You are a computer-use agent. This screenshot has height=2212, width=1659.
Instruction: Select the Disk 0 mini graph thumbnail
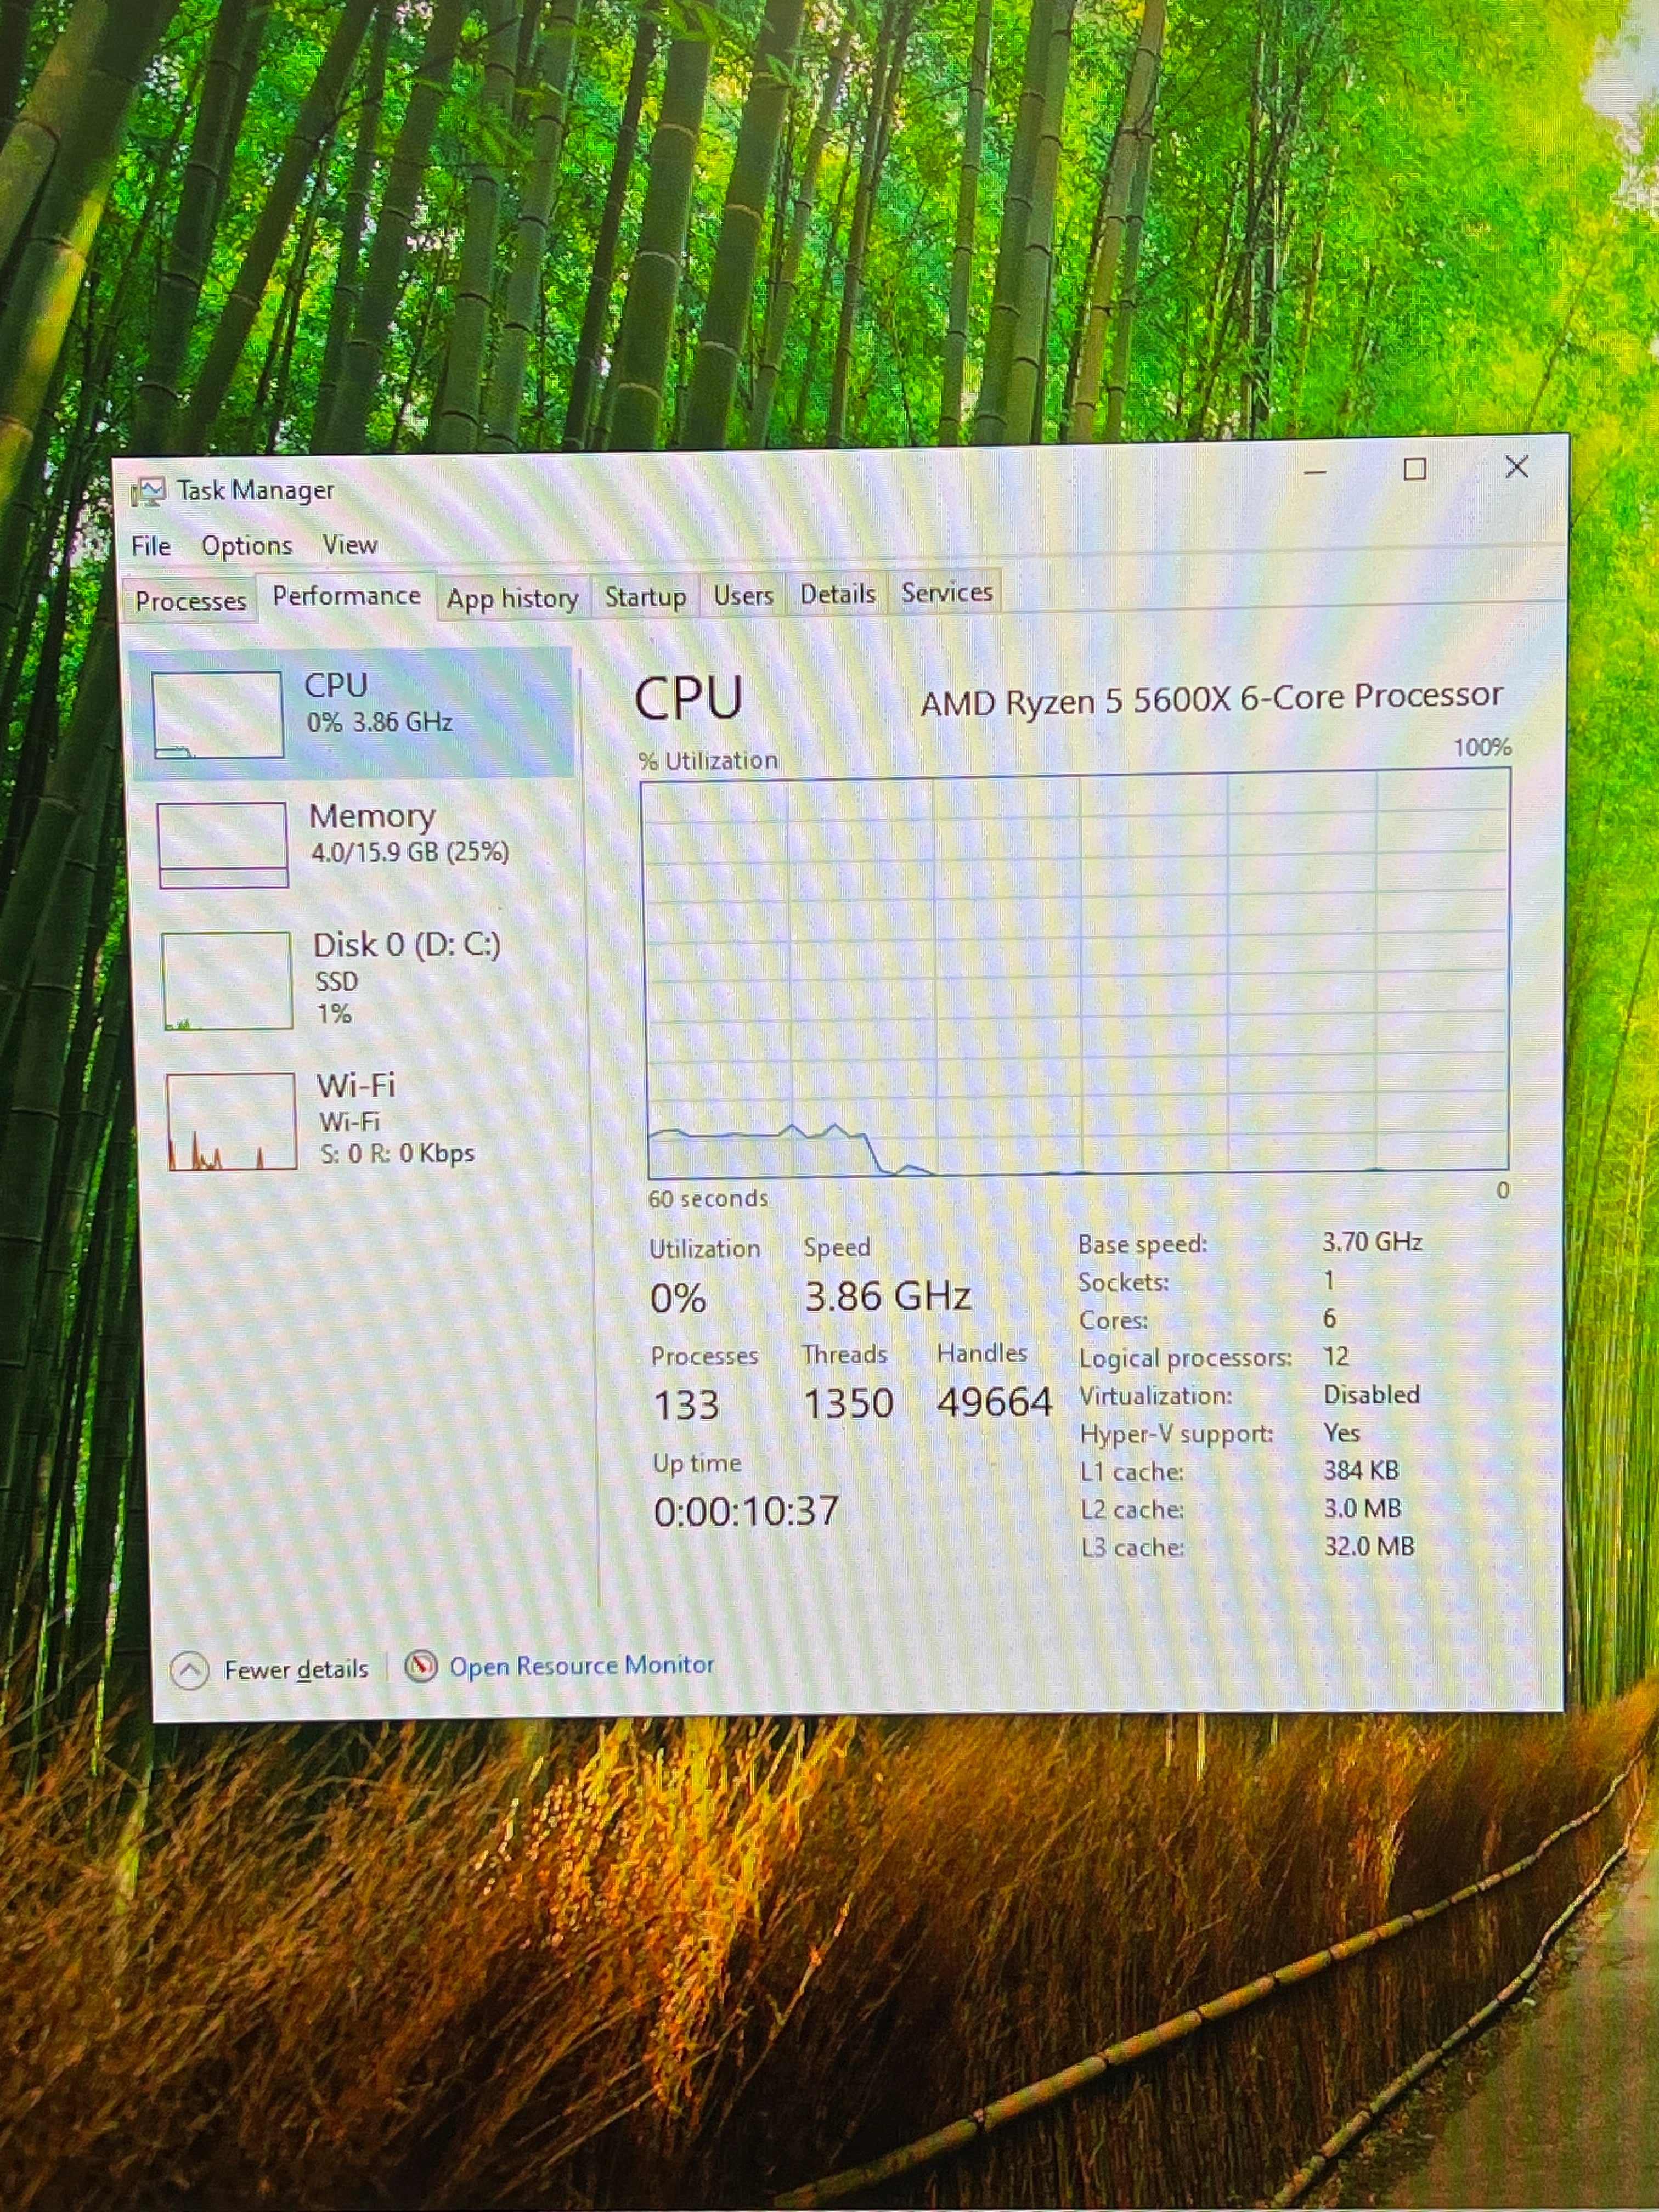point(227,980)
